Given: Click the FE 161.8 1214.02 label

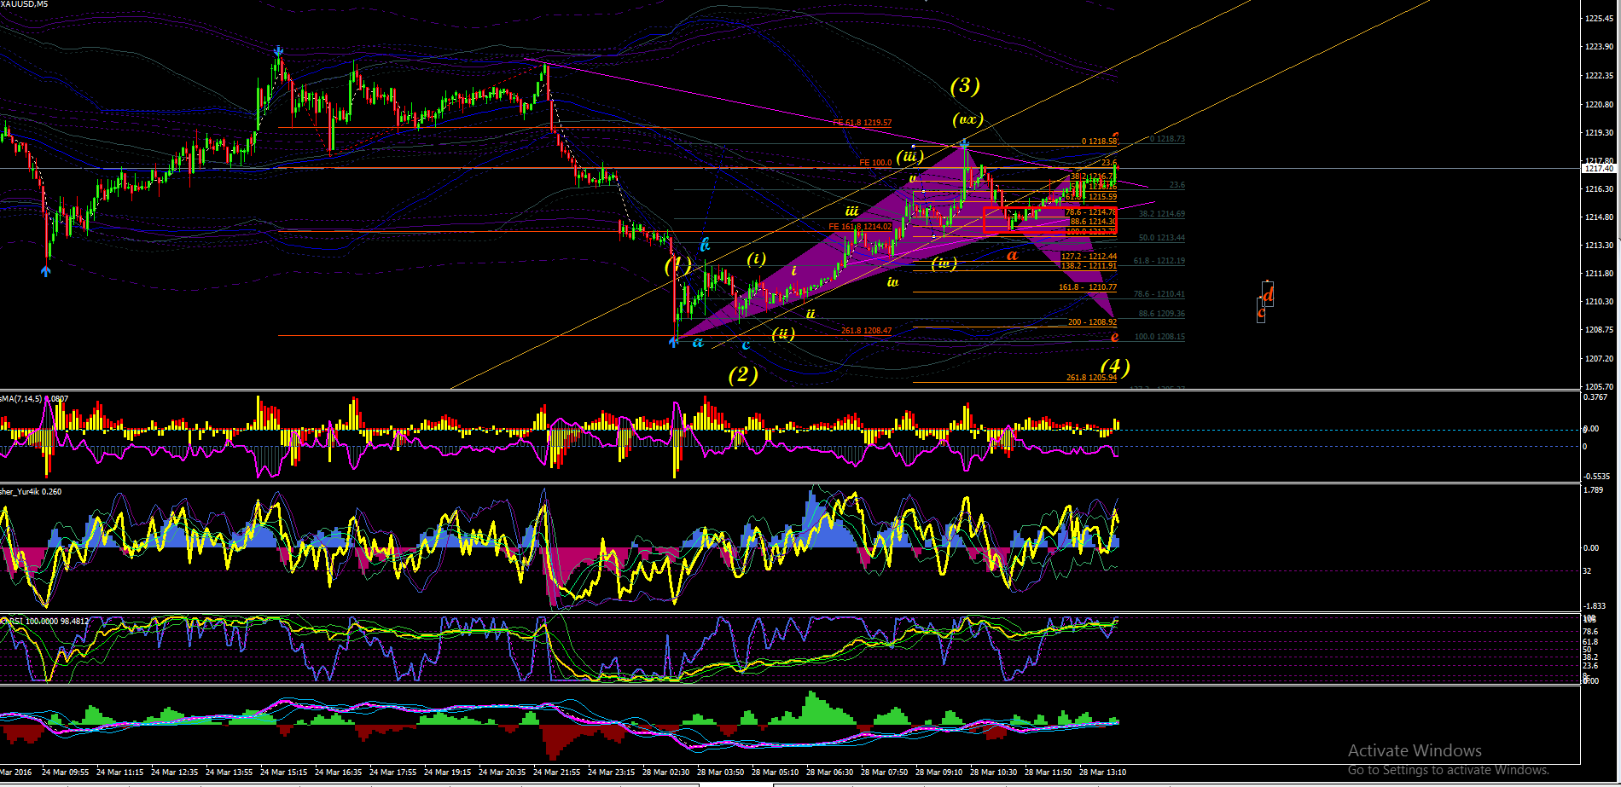Looking at the screenshot, I should pos(860,227).
